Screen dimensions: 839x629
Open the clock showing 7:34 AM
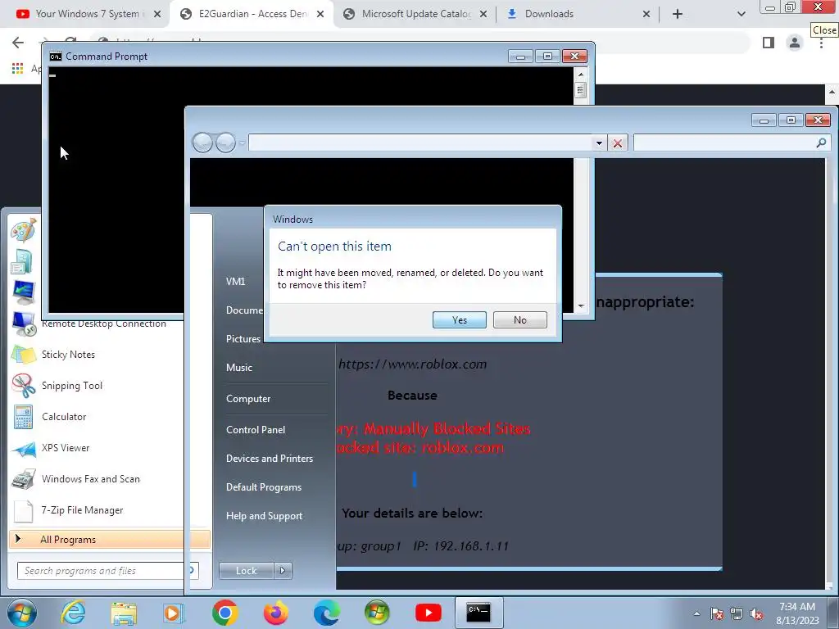tap(797, 613)
